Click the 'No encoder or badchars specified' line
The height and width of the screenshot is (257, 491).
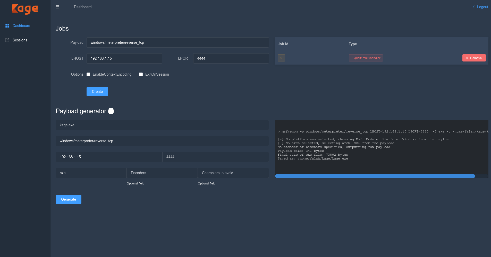click(x=334, y=147)
